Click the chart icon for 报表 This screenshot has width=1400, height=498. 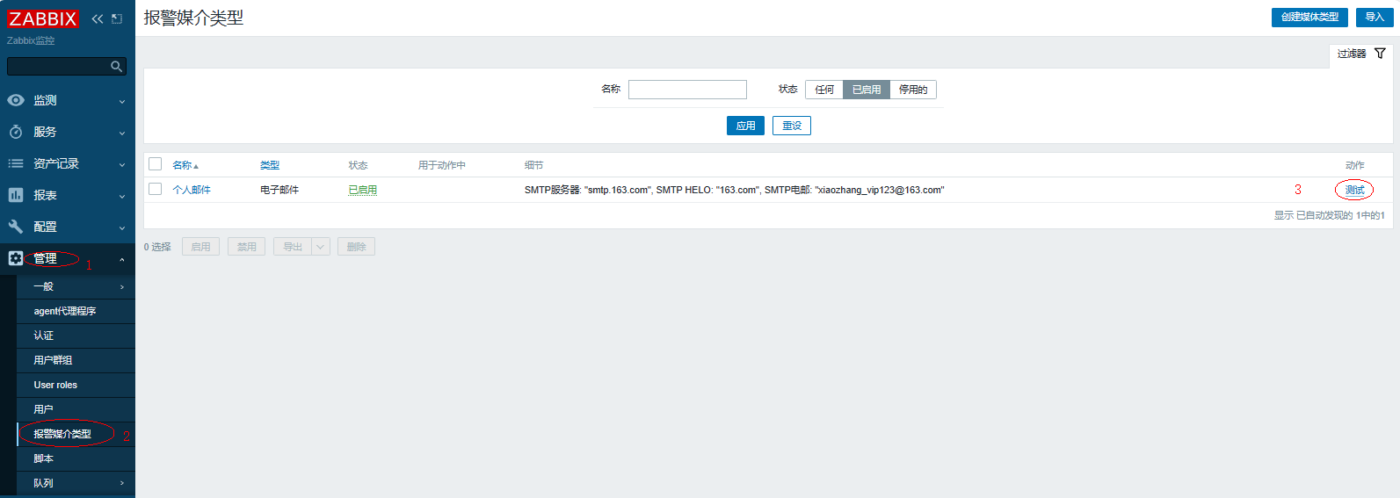coord(16,195)
